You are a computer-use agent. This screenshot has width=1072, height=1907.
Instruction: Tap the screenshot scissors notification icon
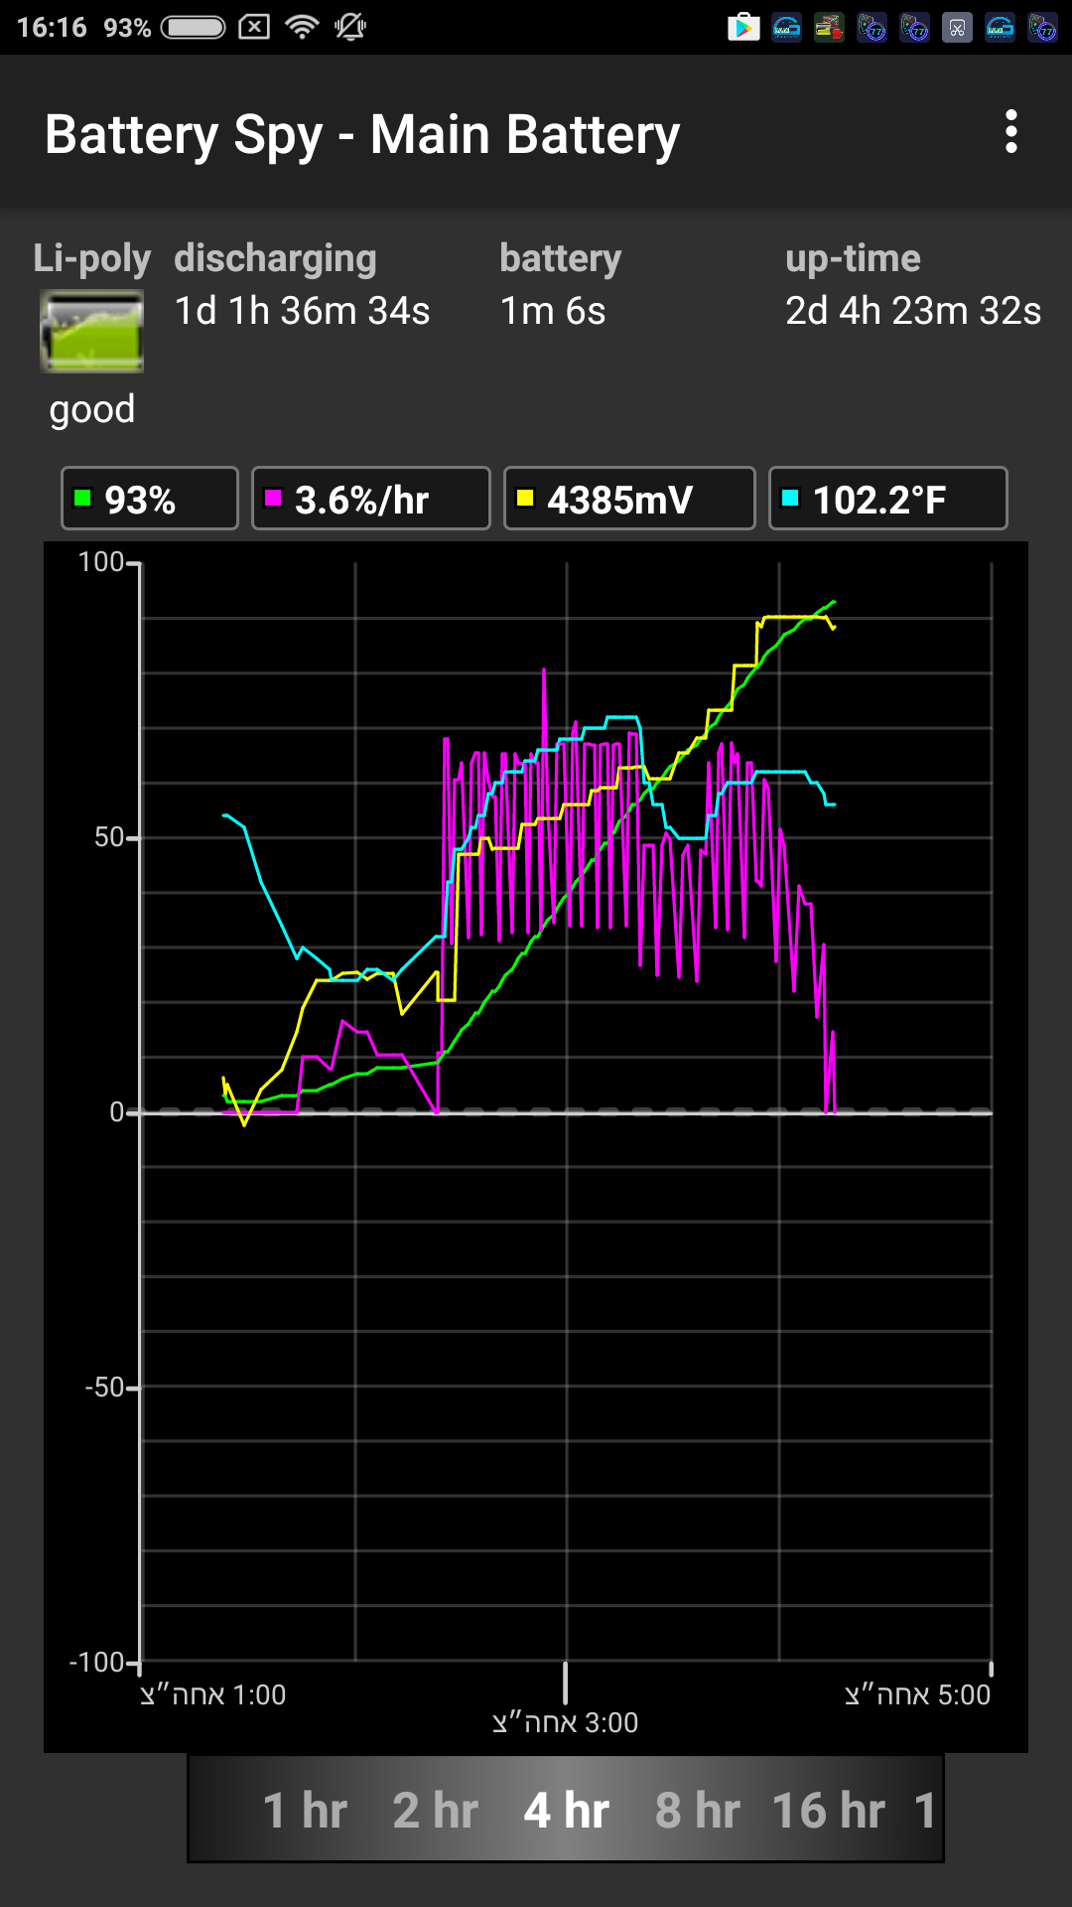(x=957, y=27)
